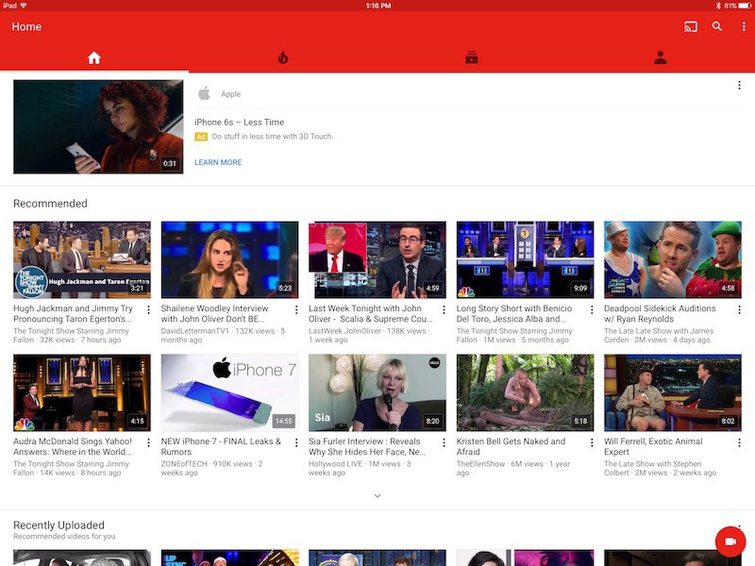The image size is (755, 566).
Task: Open the iPhone 6s – Less Time title
Action: pyautogui.click(x=239, y=122)
